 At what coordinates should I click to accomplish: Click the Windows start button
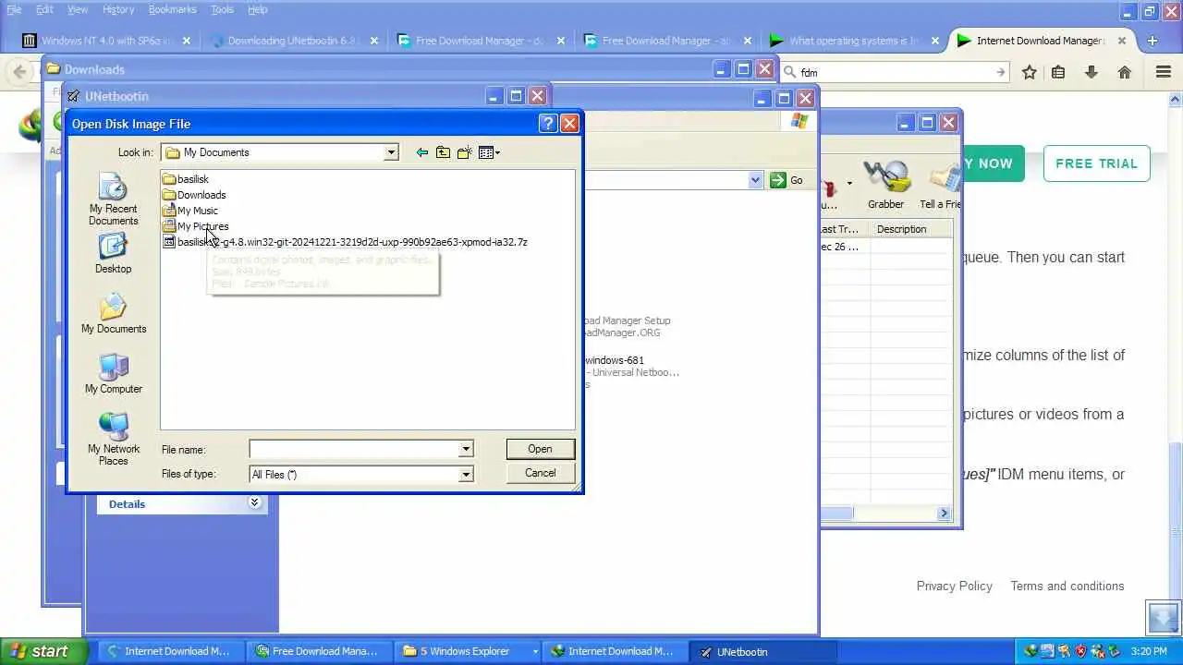pos(43,651)
